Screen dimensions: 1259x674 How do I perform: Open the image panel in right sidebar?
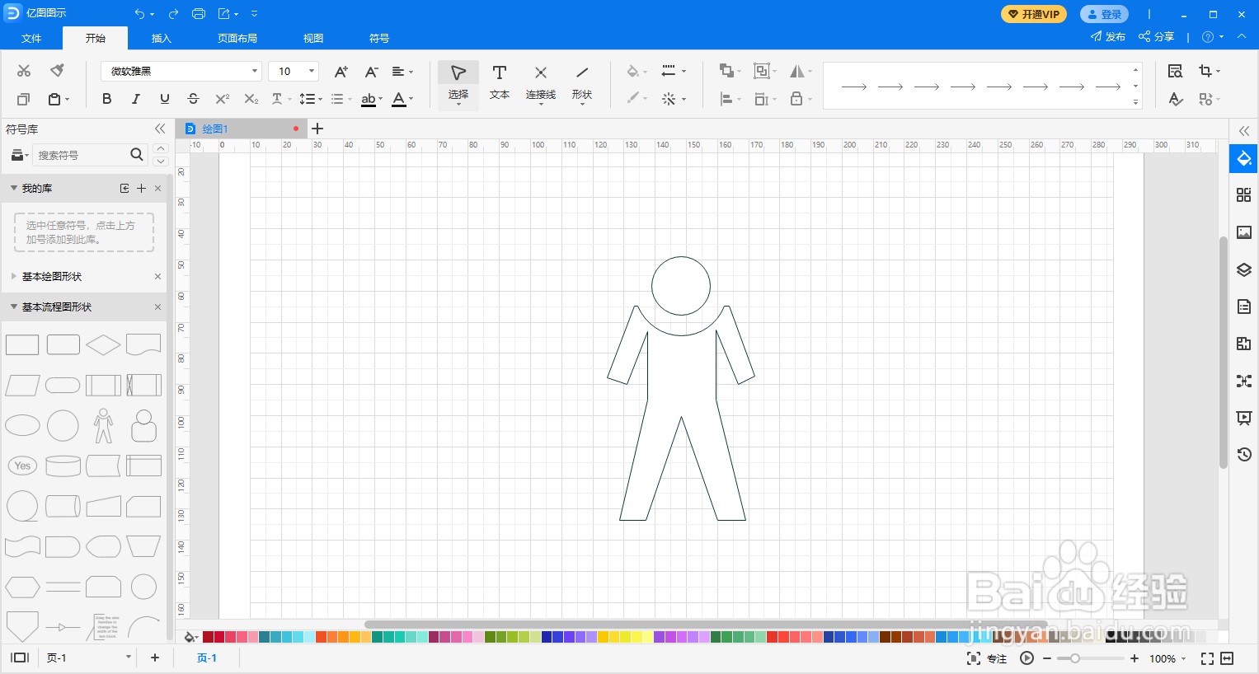point(1243,232)
